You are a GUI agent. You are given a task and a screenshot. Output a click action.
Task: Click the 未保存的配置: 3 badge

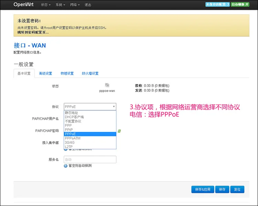point(217,4)
